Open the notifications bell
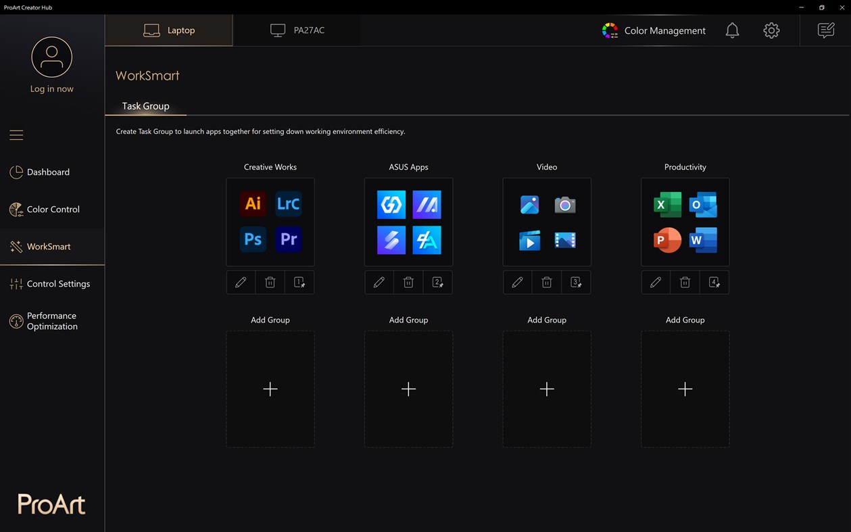 [x=732, y=30]
